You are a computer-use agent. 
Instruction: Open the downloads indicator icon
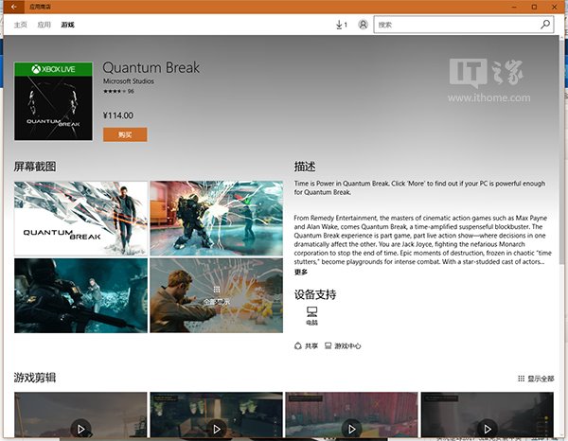click(341, 25)
